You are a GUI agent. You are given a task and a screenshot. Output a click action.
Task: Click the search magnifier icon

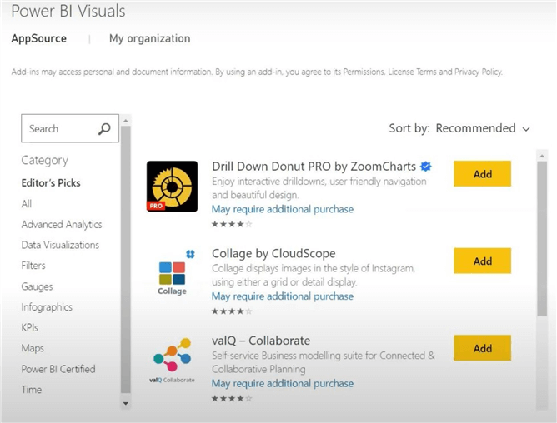tap(104, 129)
